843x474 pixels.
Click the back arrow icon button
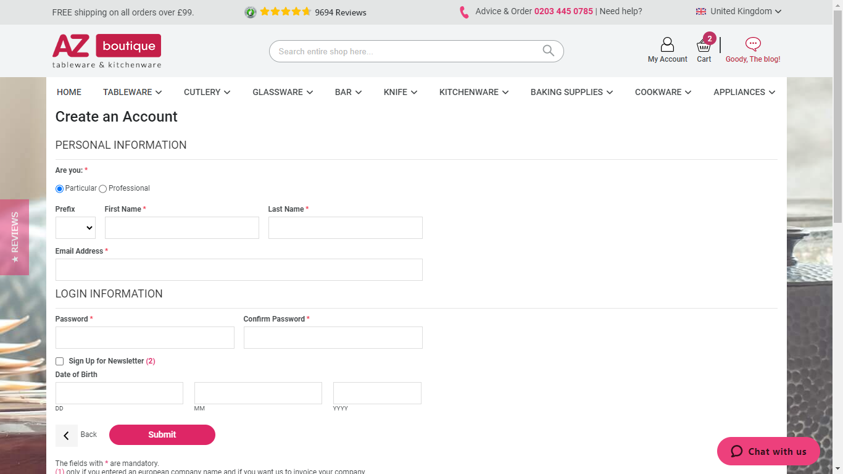(66, 436)
